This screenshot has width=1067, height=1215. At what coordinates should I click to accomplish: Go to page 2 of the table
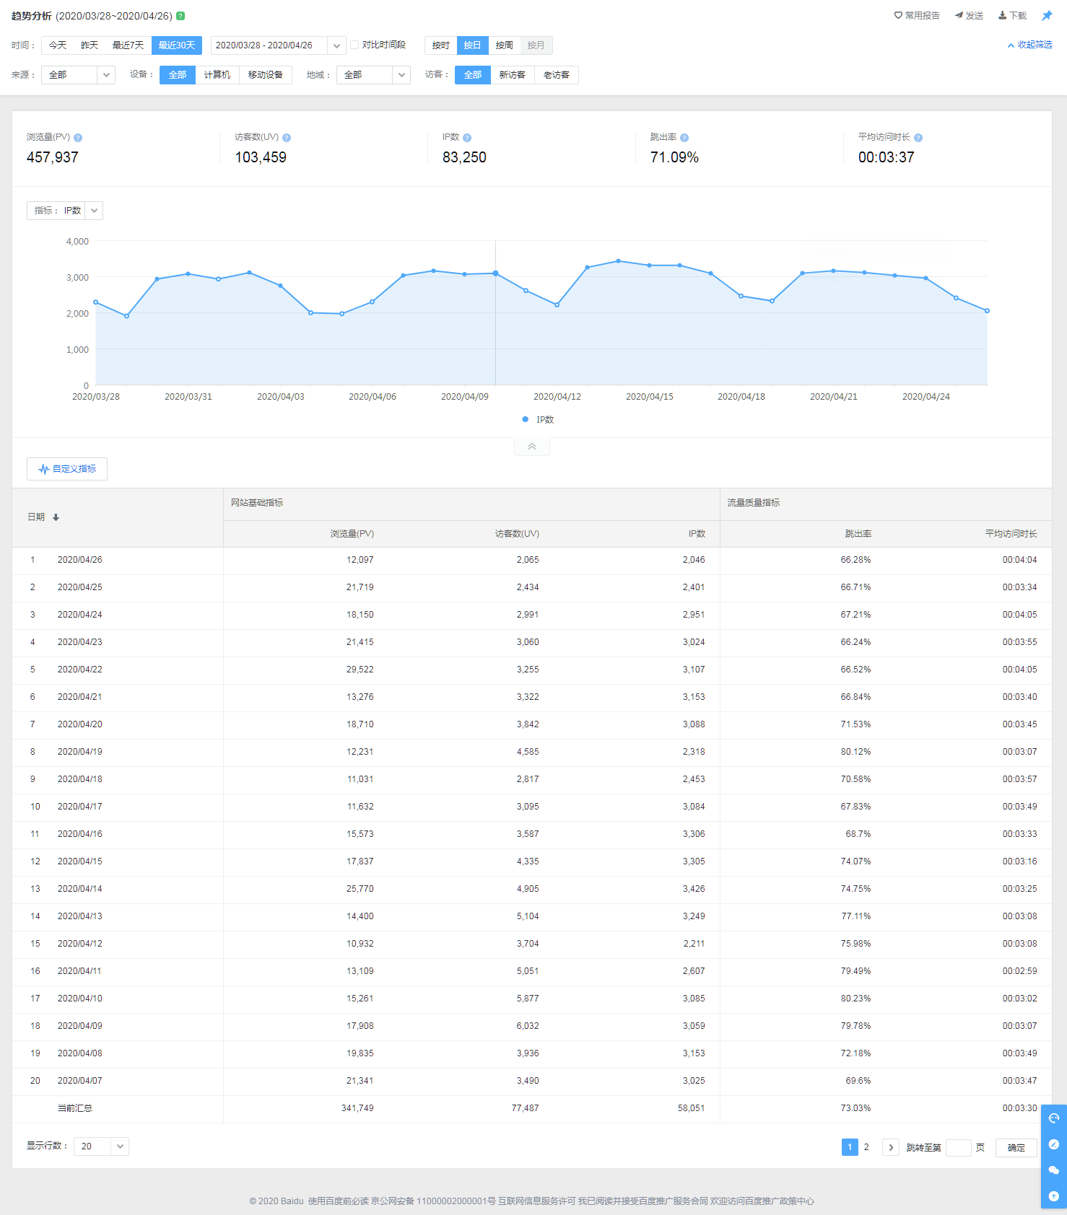click(866, 1147)
